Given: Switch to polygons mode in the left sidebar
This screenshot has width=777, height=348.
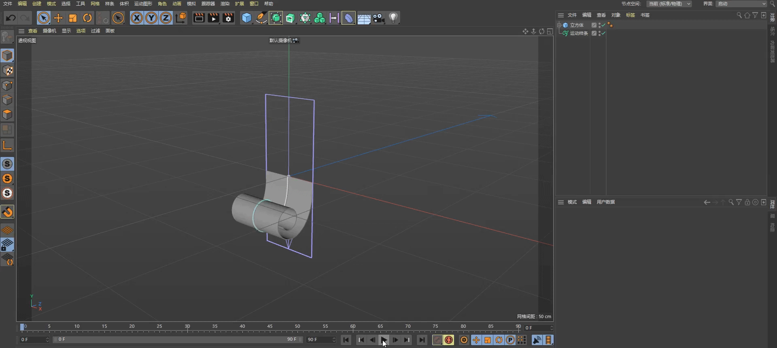Looking at the screenshot, I should click(7, 115).
